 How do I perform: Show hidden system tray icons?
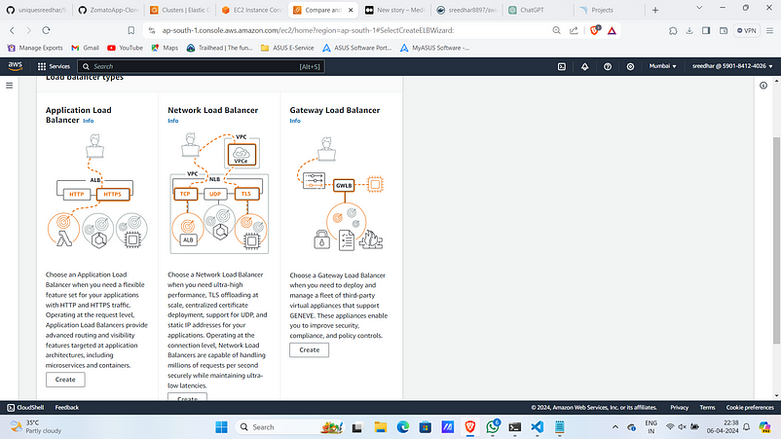click(x=615, y=427)
